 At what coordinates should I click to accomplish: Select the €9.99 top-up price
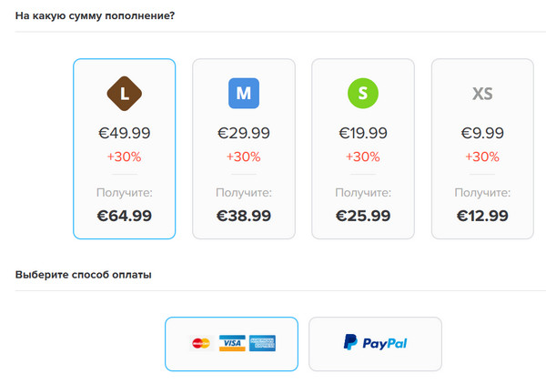click(x=482, y=133)
